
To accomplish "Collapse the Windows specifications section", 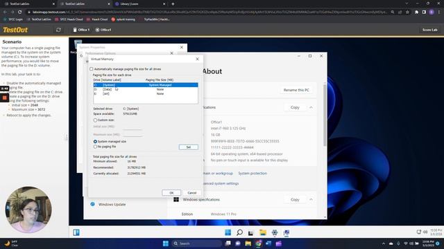I will [x=311, y=199].
